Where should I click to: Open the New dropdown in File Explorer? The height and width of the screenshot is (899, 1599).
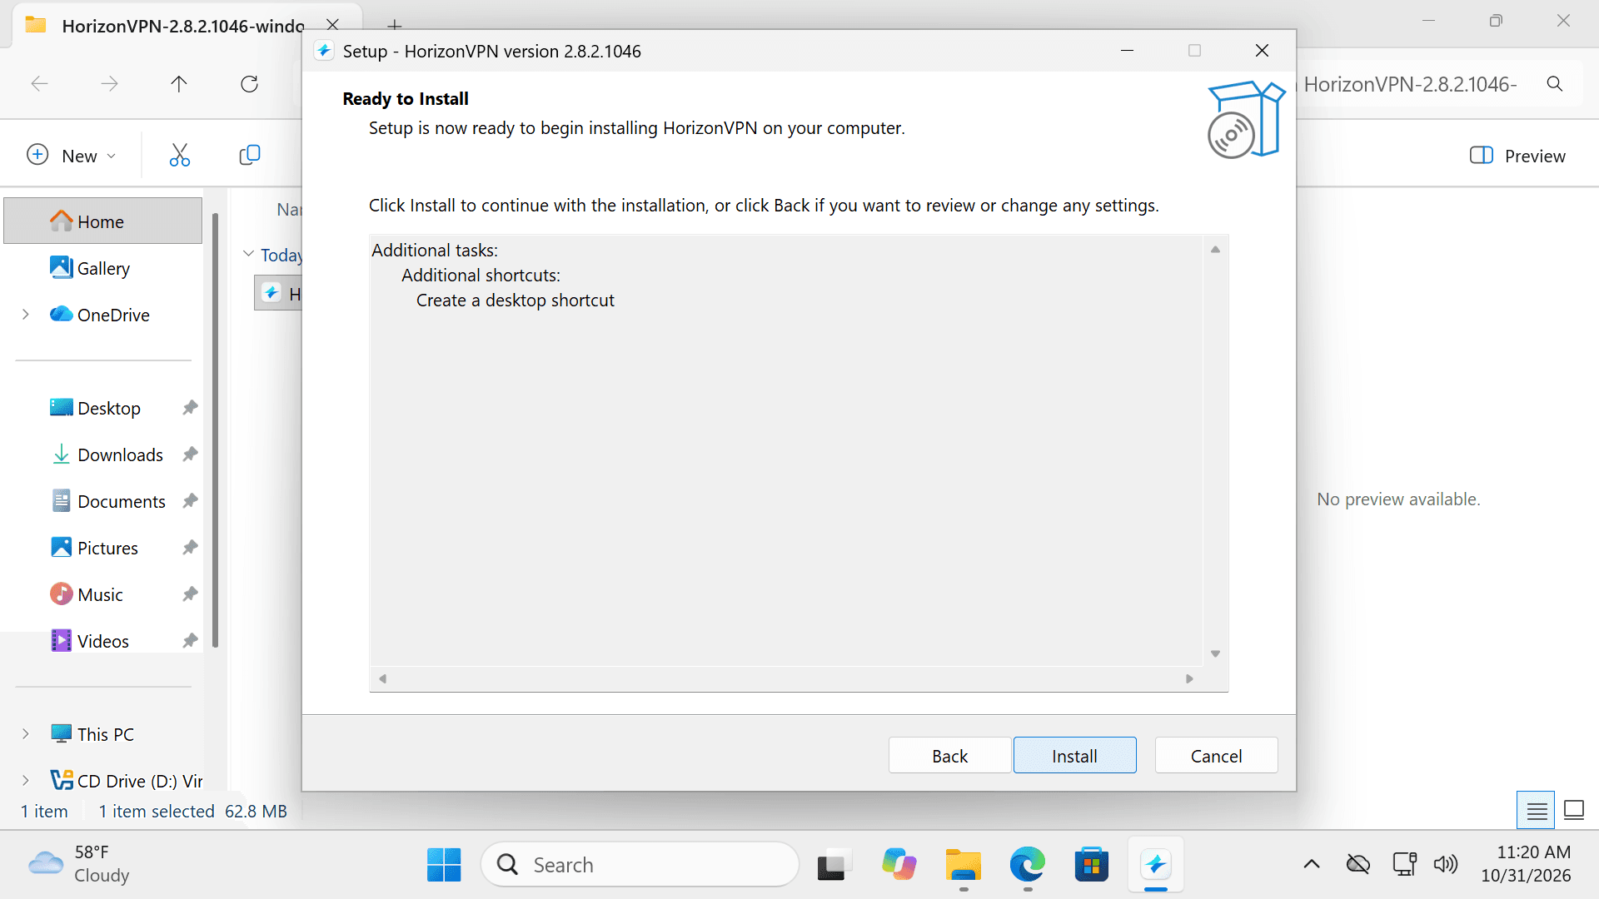72,156
